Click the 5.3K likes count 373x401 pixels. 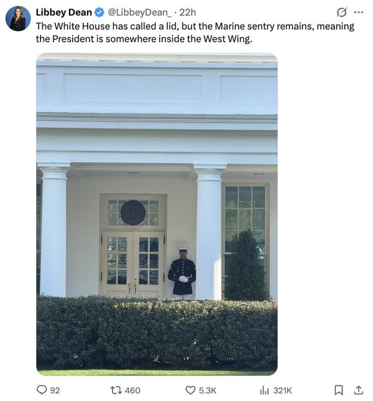(x=208, y=391)
